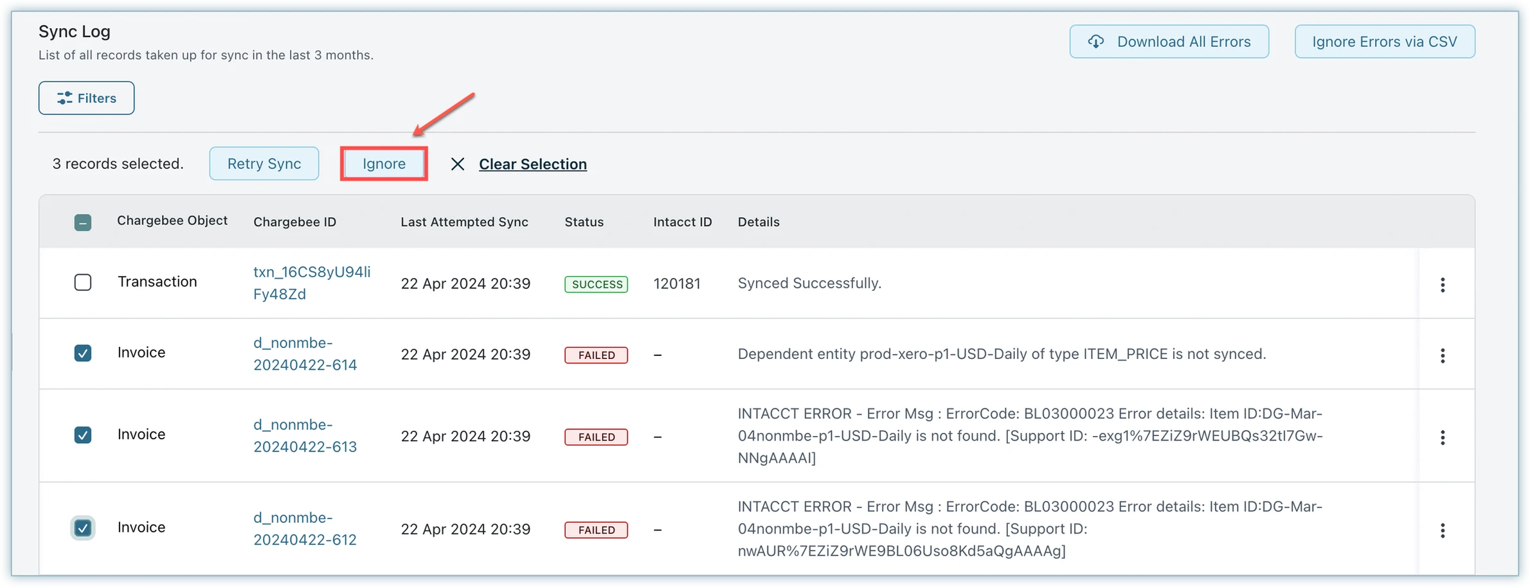Image resolution: width=1530 pixels, height=587 pixels.
Task: Click the Filters sliders icon
Action: (x=64, y=98)
